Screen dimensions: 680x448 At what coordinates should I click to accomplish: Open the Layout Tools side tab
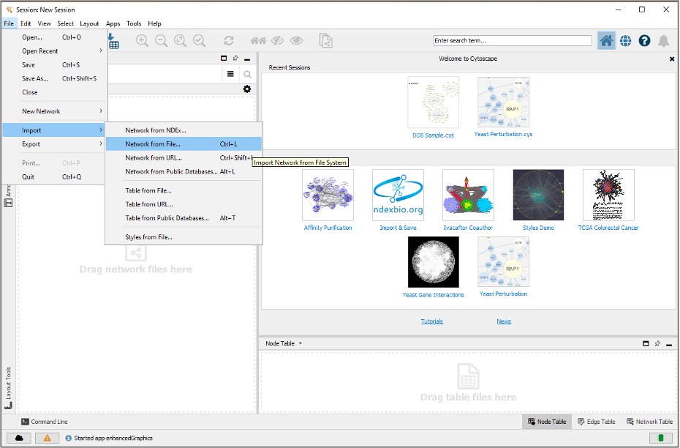[8, 388]
